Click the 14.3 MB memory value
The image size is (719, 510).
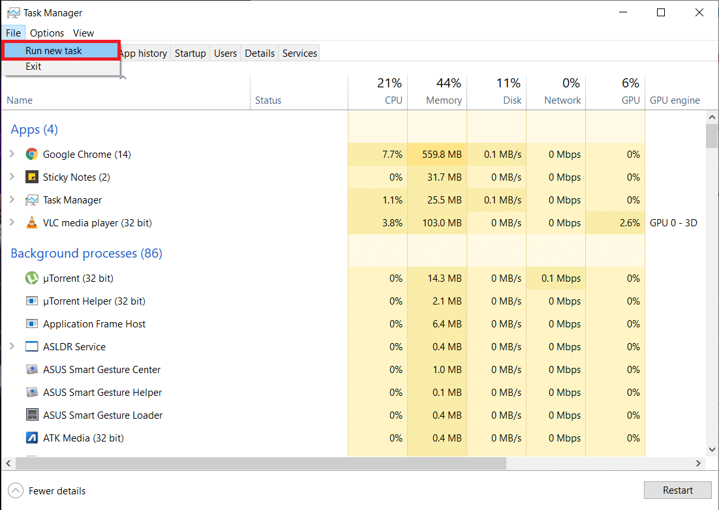(x=444, y=278)
